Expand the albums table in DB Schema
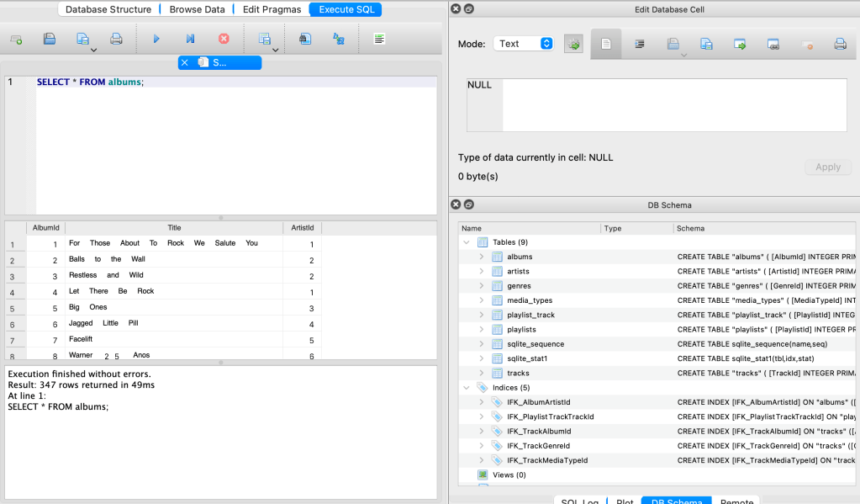This screenshot has width=860, height=504. [x=482, y=257]
